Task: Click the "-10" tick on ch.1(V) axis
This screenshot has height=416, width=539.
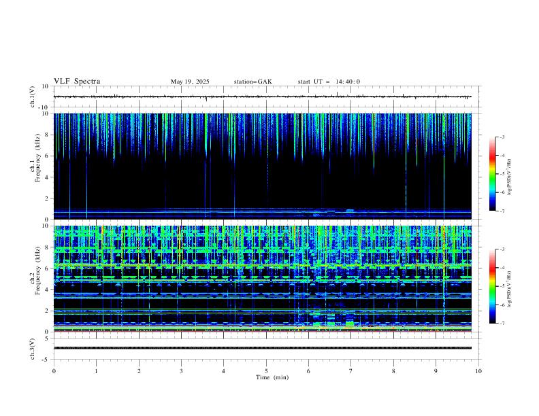Action: pyautogui.click(x=43, y=108)
